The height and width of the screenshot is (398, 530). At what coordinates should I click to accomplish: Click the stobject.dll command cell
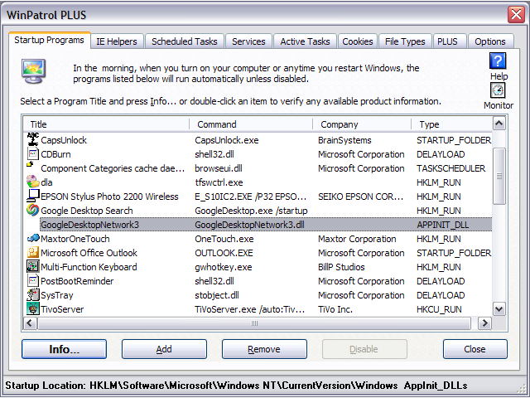[217, 295]
